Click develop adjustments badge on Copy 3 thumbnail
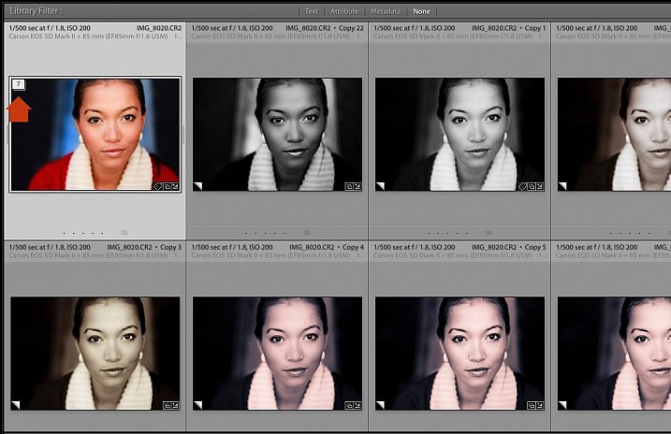This screenshot has height=434, width=671. click(x=175, y=405)
